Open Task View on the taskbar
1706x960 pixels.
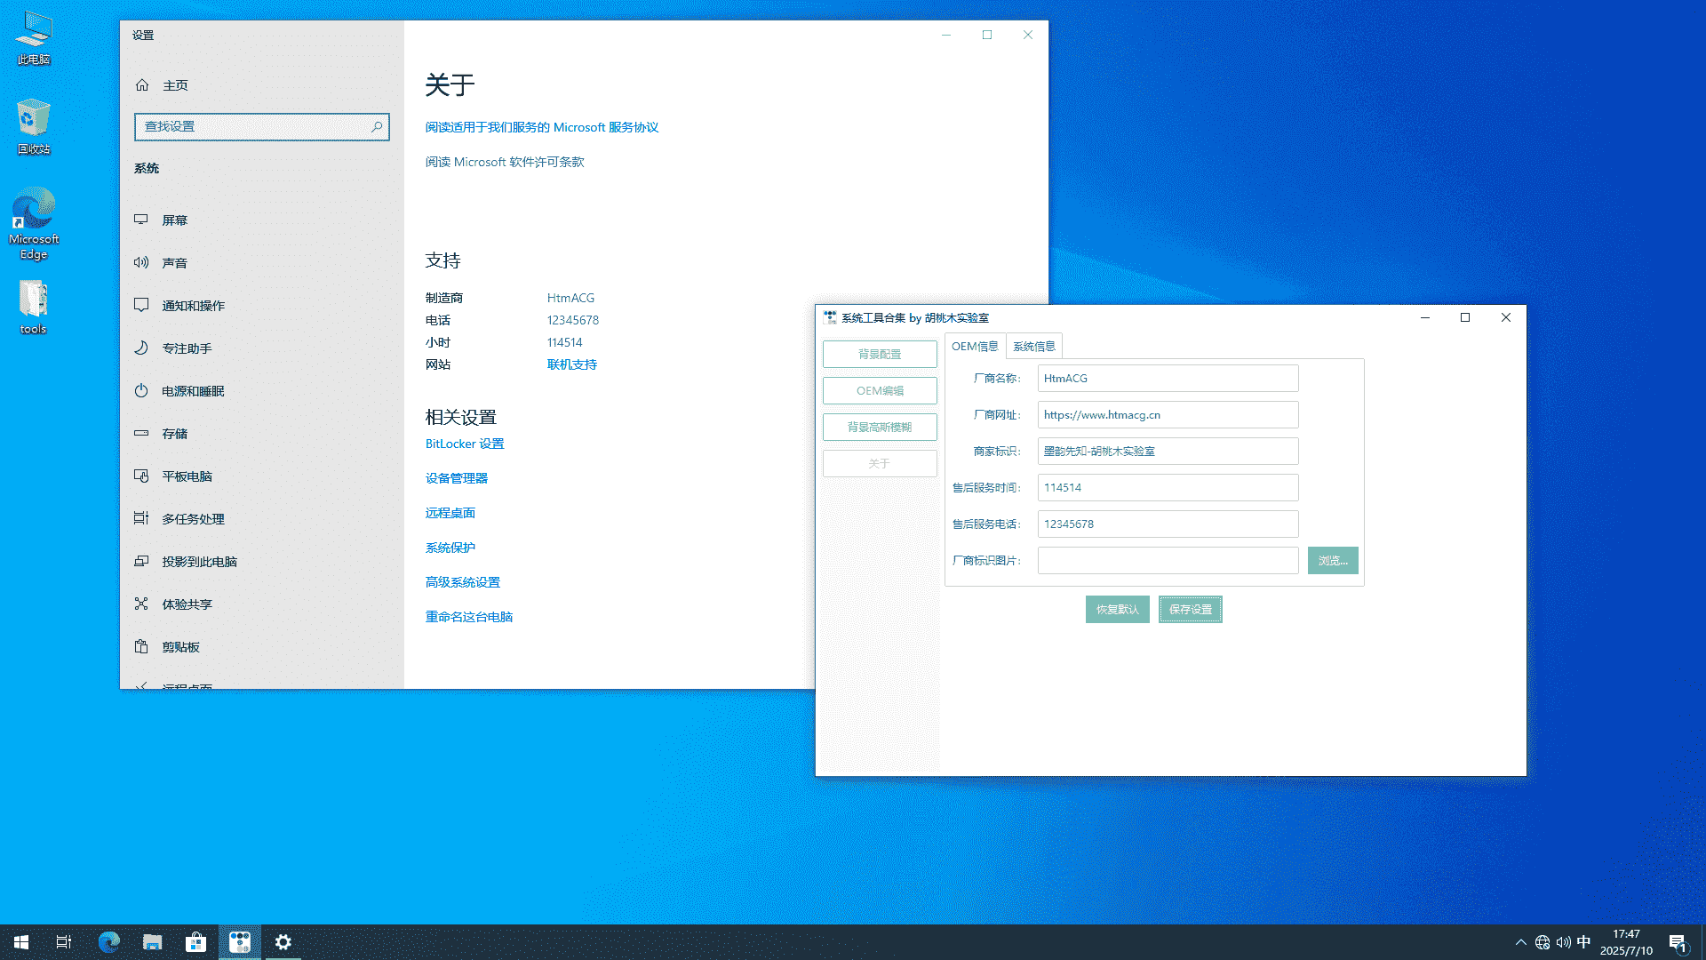[x=64, y=942]
